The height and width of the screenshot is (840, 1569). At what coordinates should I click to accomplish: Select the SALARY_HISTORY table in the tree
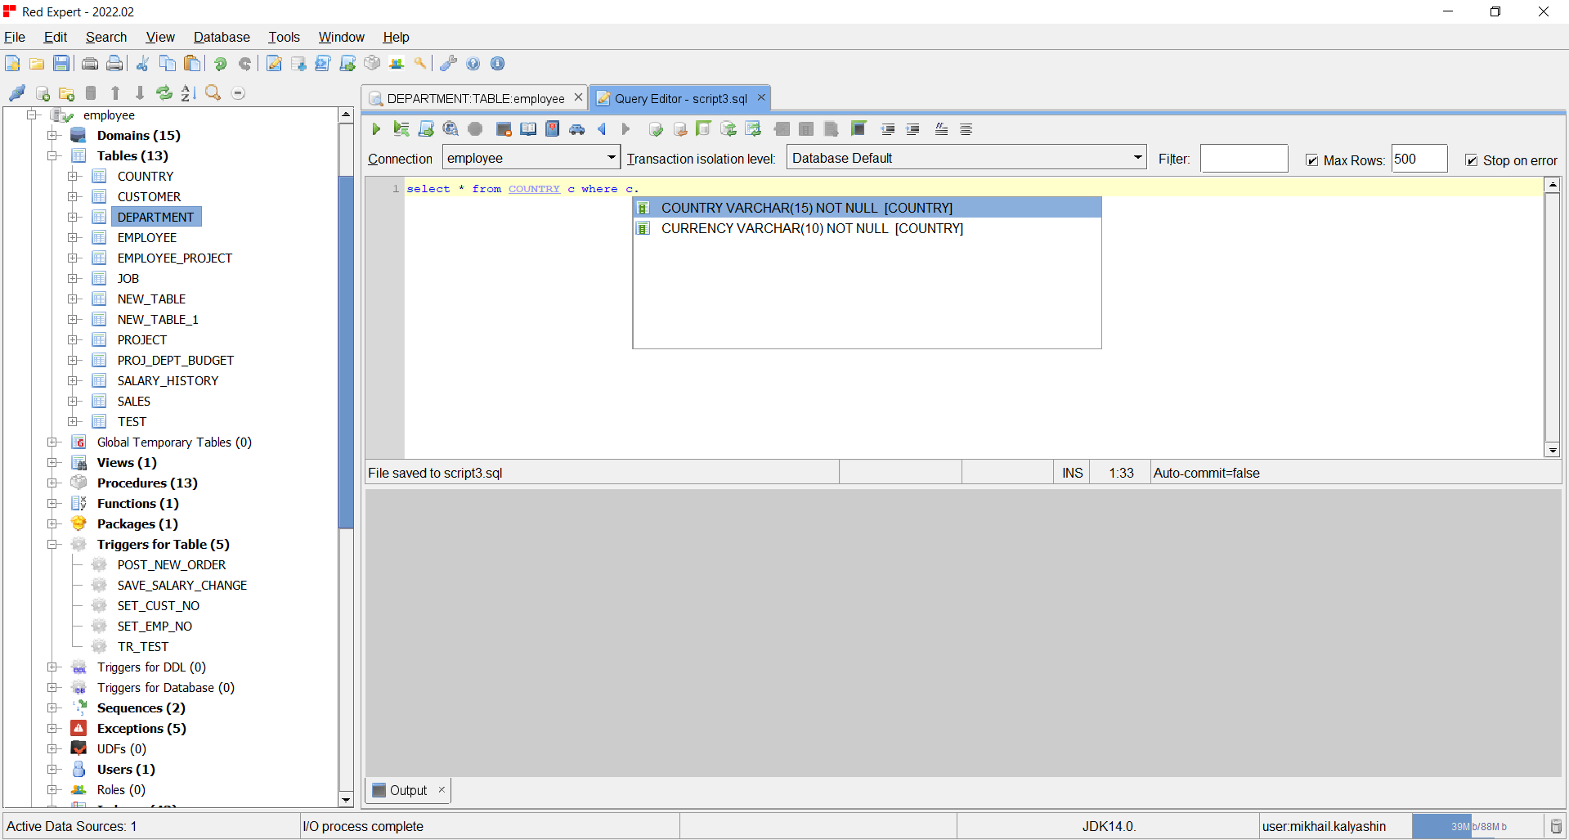pyautogui.click(x=168, y=381)
